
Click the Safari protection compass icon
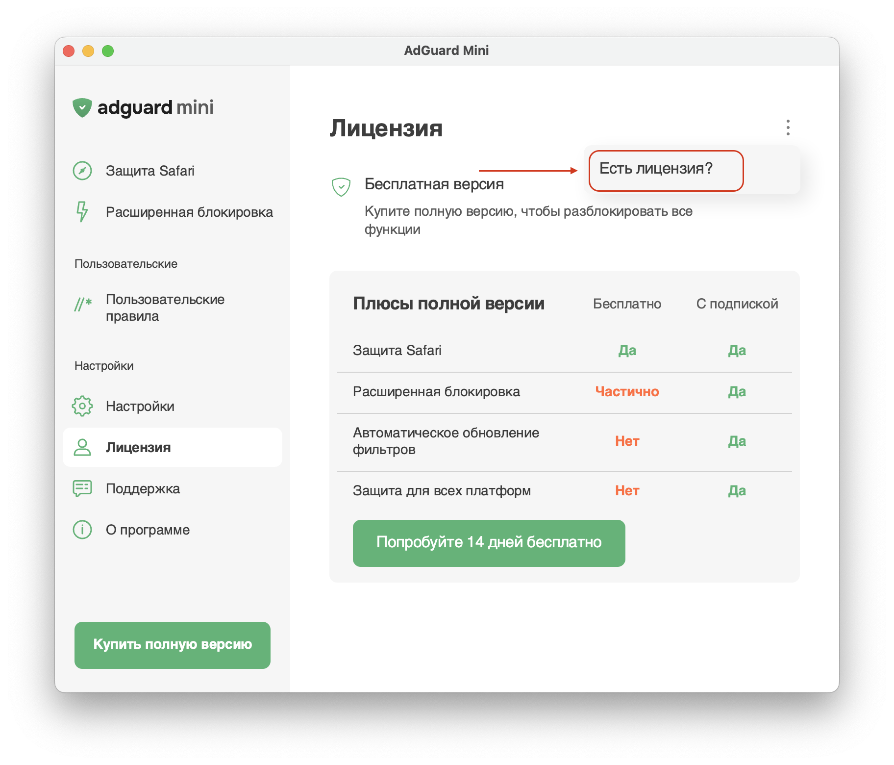82,171
